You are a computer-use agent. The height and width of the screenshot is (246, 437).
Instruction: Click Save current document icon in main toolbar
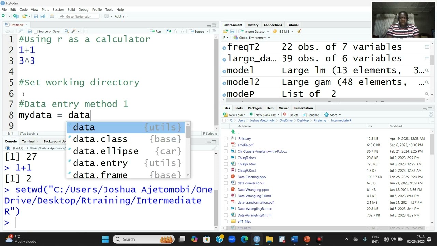(x=36, y=16)
